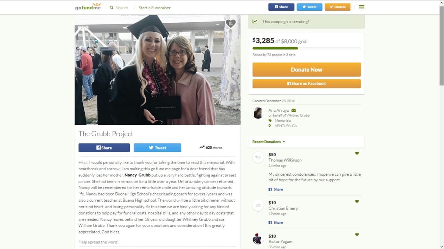Click the Search input field

pyautogui.click(x=122, y=8)
